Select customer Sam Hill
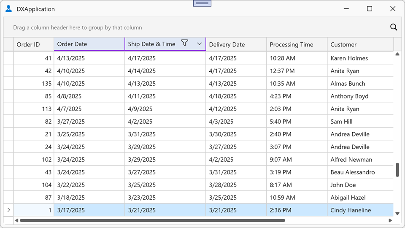Viewport: 405px width, 228px height. 360,122
